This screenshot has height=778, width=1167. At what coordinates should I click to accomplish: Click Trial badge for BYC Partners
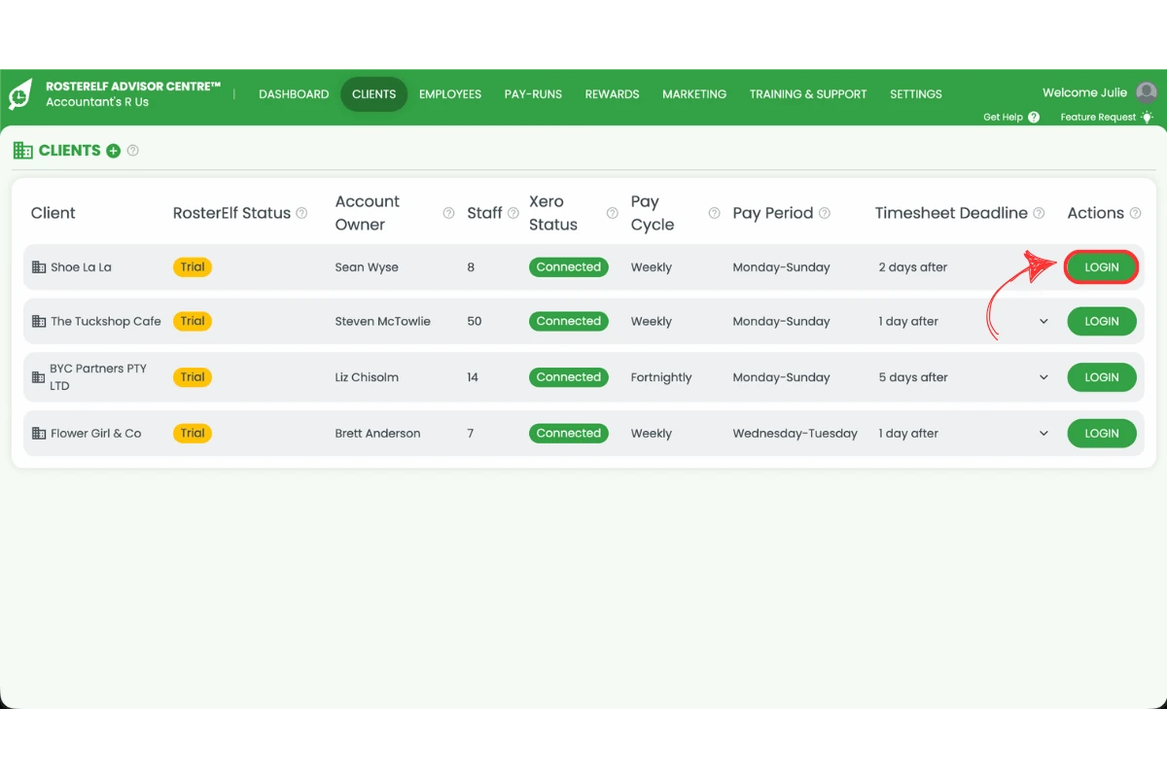click(193, 377)
